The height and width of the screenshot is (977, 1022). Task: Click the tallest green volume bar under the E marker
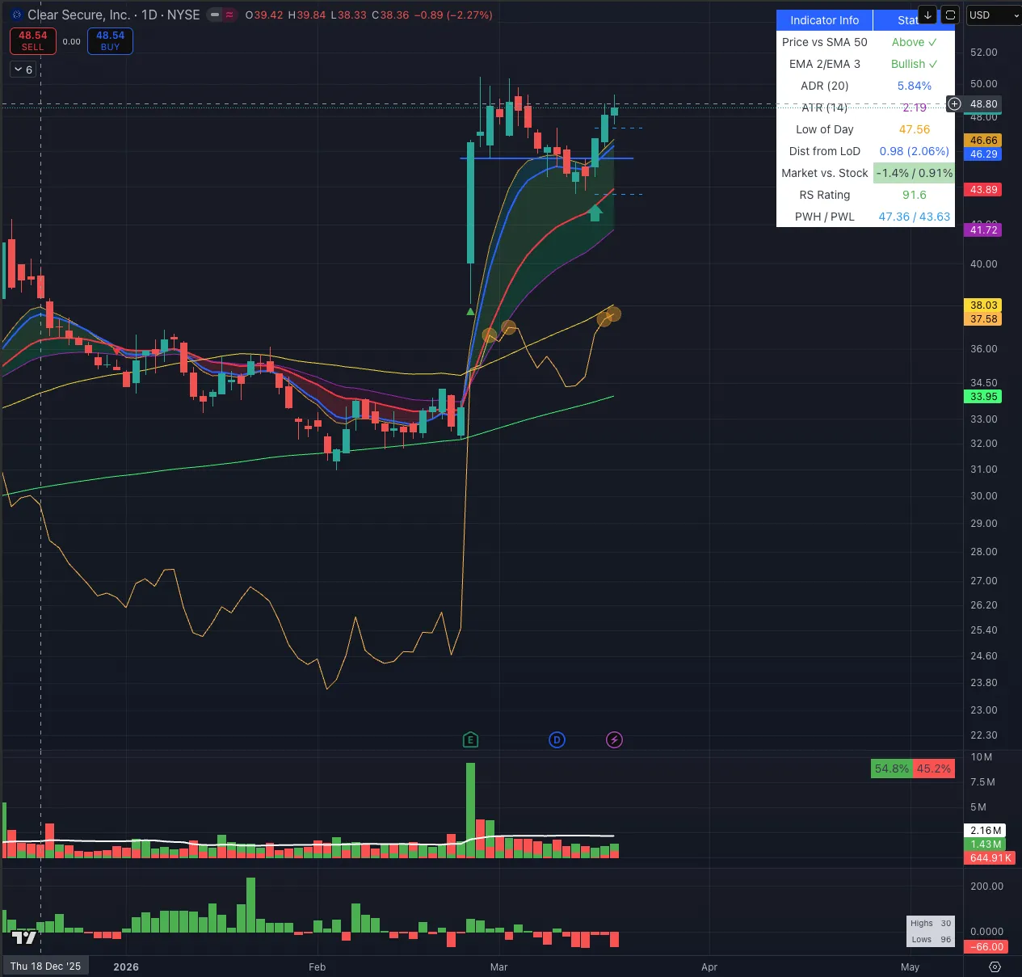470,811
